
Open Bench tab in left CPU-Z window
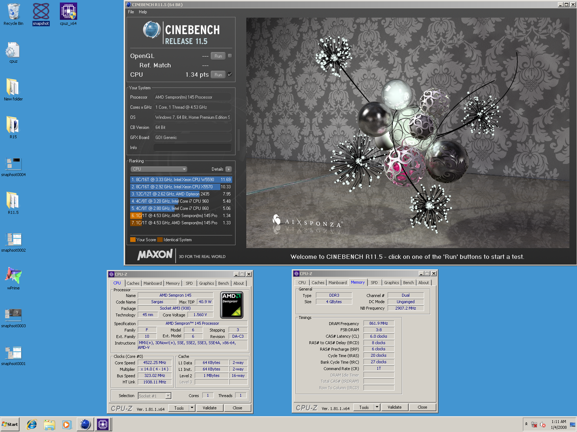point(224,283)
